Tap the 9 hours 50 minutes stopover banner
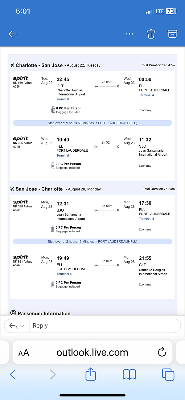Image resolution: width=185 pixels, height=400 pixels. coord(92,123)
